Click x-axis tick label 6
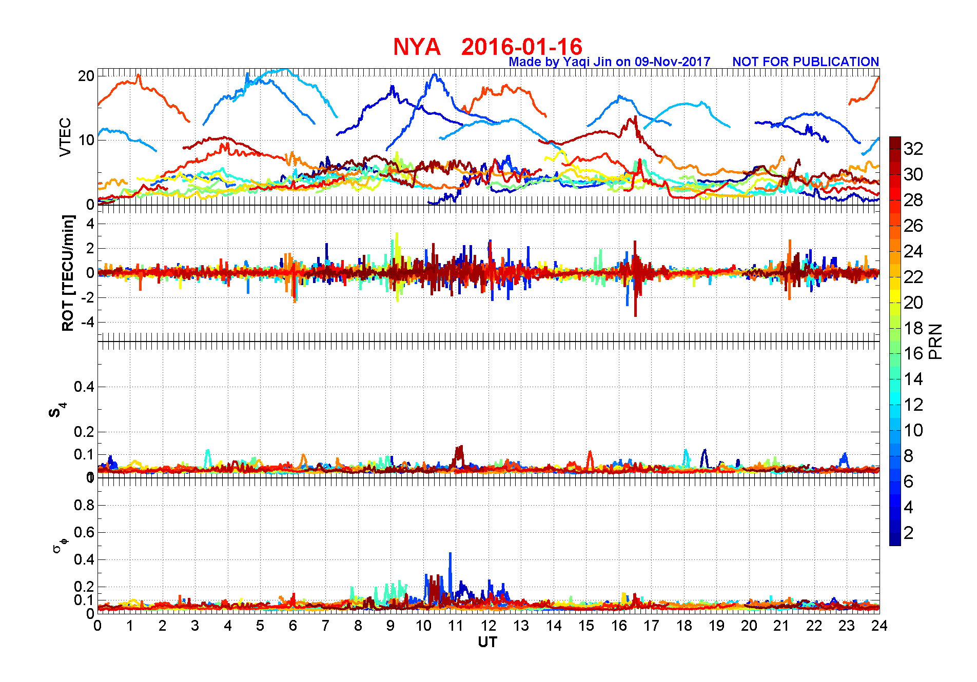 (293, 626)
